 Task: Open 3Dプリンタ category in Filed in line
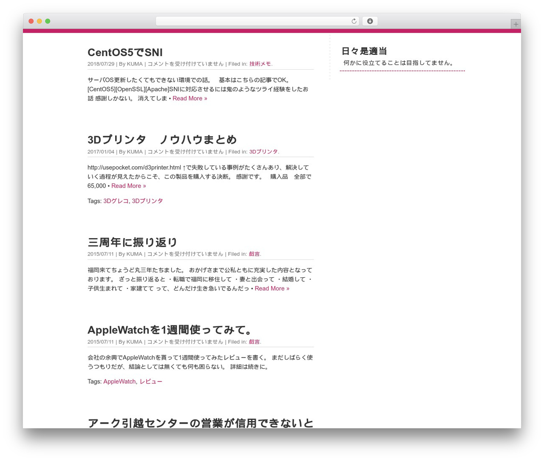(263, 151)
